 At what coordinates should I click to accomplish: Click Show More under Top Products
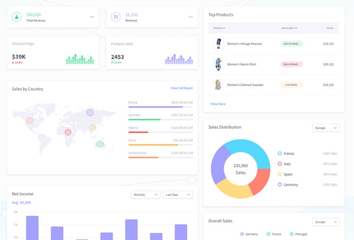tap(218, 104)
